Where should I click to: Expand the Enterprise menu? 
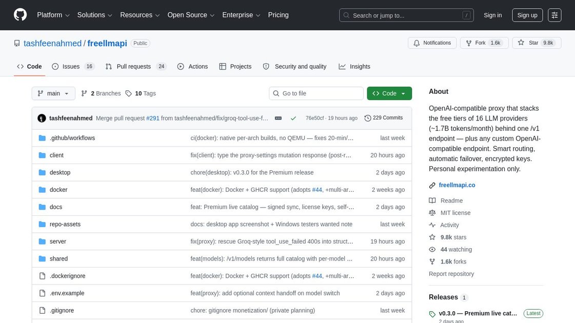click(241, 15)
